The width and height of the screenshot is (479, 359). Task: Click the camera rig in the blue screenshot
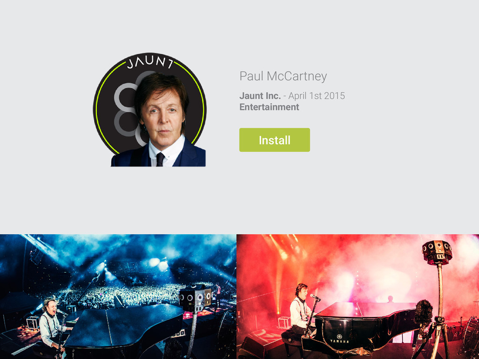pyautogui.click(x=195, y=298)
